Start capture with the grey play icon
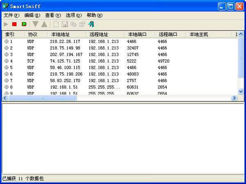The image size is (246, 184). (6, 24)
